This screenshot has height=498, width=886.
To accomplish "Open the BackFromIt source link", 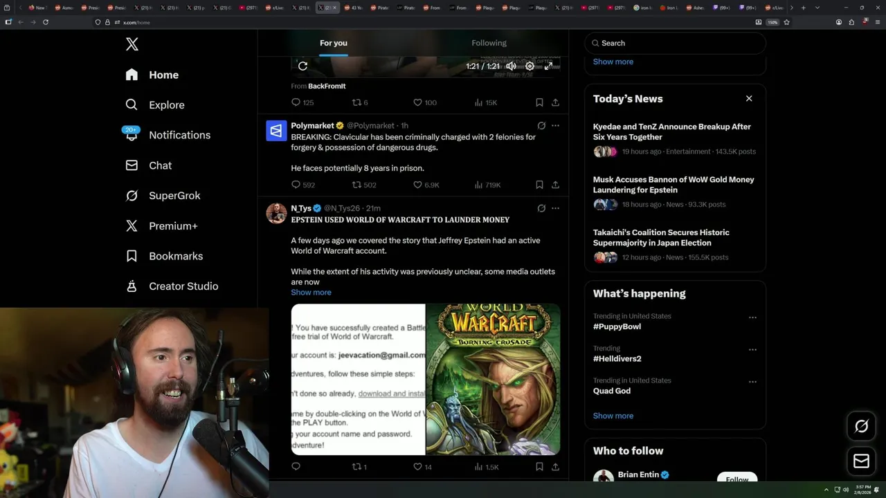I will (327, 86).
